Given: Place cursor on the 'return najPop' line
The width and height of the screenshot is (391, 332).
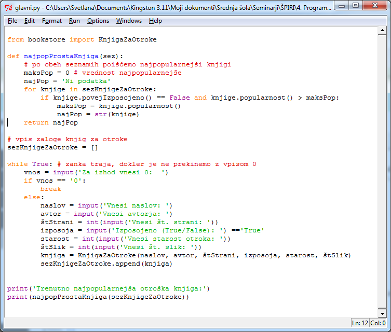Looking at the screenshot, I should 51,123.
